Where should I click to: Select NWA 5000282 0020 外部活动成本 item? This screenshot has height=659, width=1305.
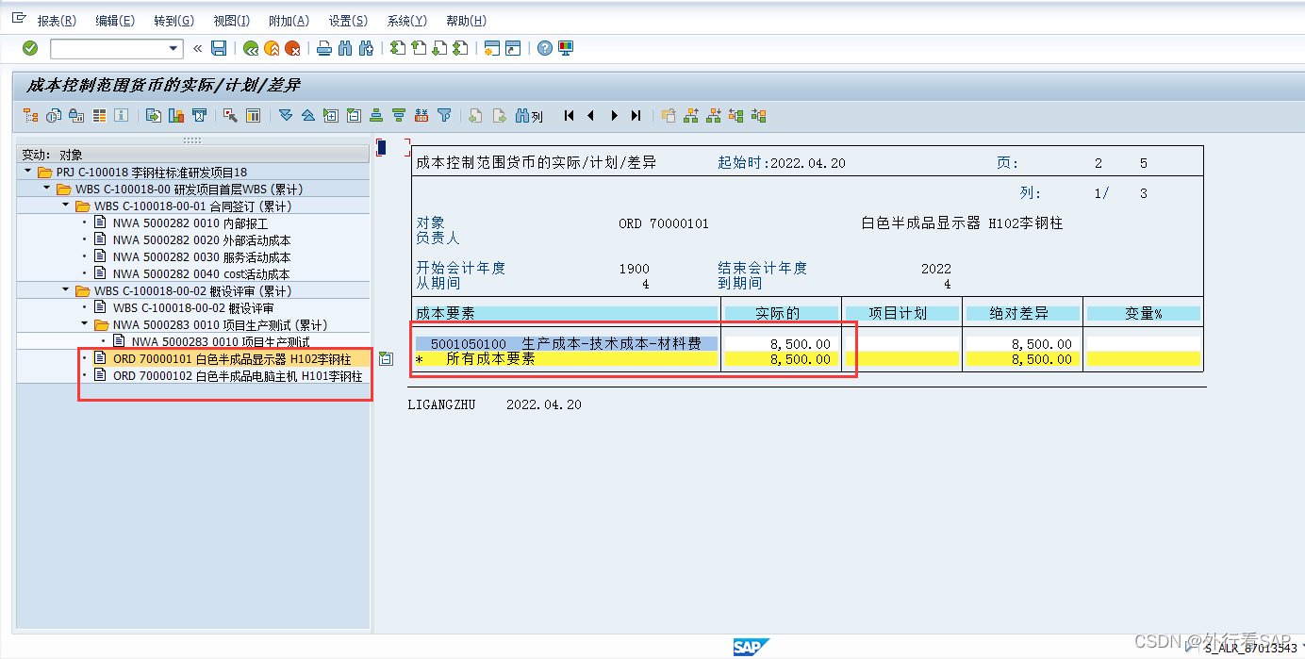[201, 240]
